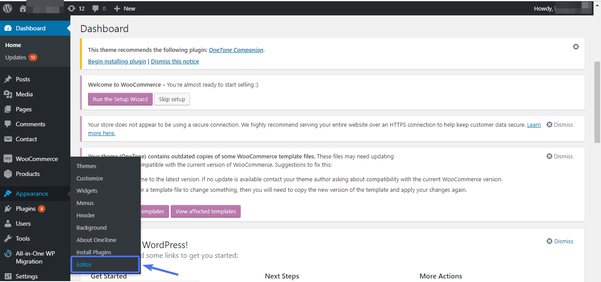
Task: Open the New content menu
Action: [x=125, y=8]
